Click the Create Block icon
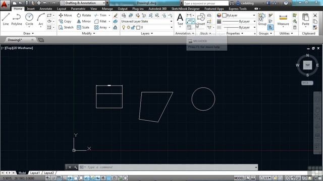This screenshot has width=323, height=181. pos(209,16)
